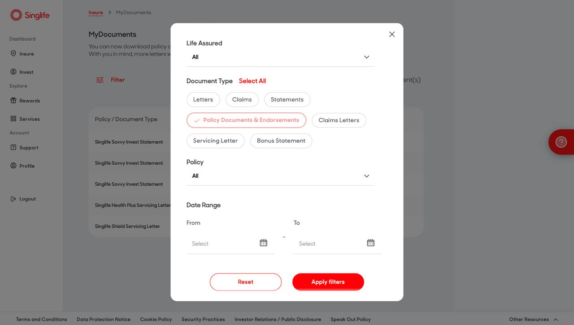Open Terms and Conditions footer link
Screen dimensions: 574x325
point(41,319)
